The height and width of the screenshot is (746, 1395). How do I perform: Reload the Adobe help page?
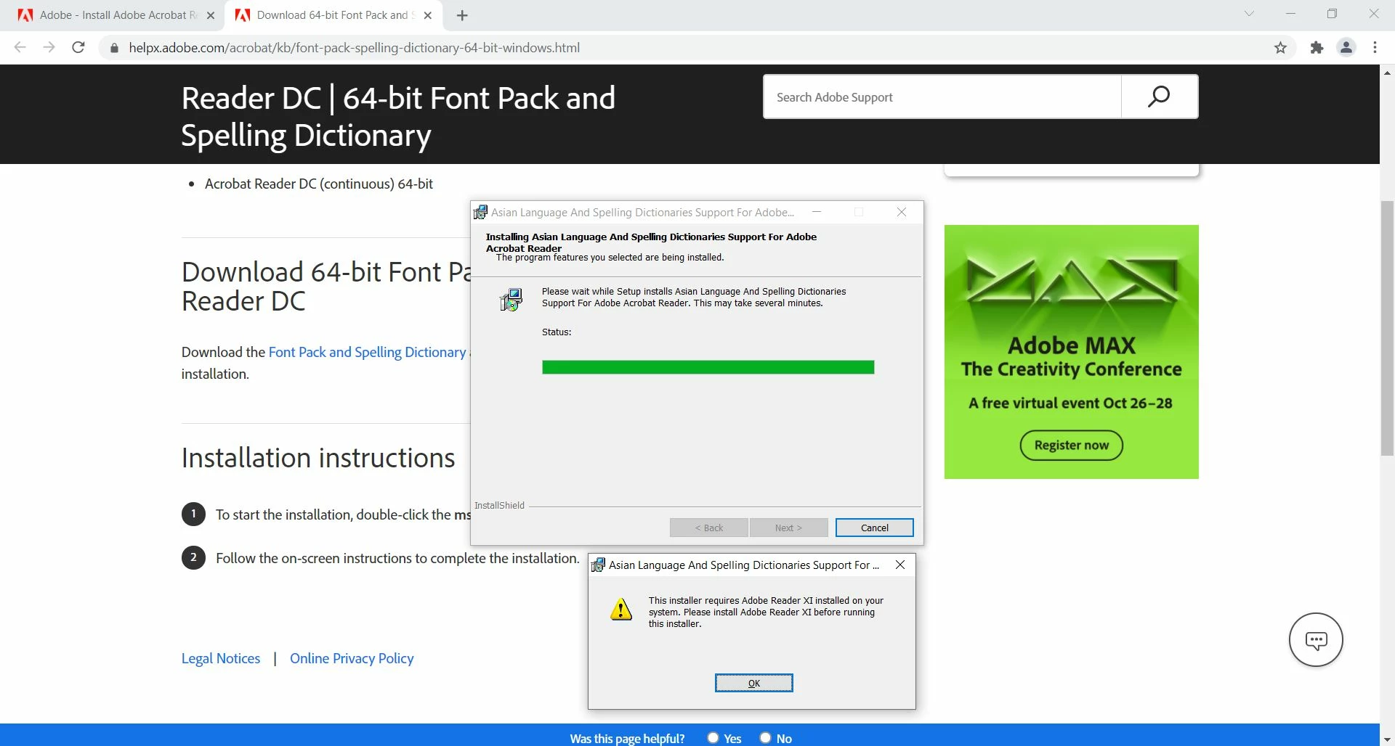pos(78,47)
